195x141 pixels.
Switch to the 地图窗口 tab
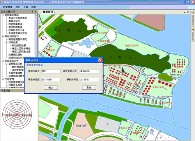[48, 12]
